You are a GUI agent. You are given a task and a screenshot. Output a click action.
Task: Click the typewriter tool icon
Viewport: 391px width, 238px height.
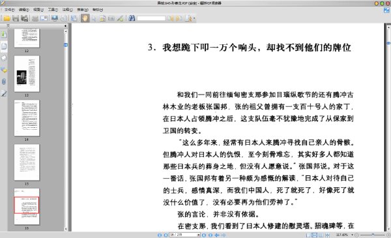pyautogui.click(x=111, y=18)
